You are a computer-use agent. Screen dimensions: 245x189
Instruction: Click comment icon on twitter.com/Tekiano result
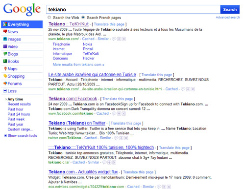point(116,138)
